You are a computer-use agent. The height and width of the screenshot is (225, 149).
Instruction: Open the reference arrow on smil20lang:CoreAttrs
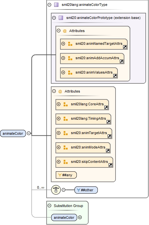click(106, 107)
